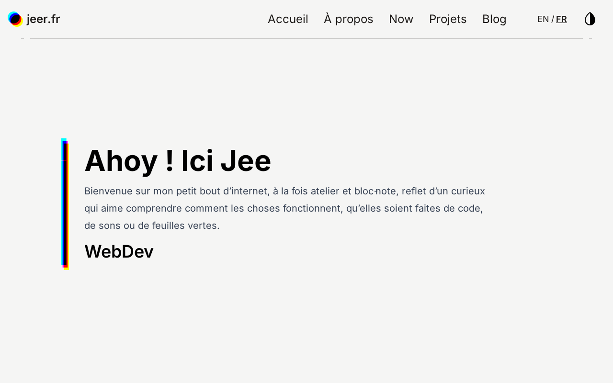The width and height of the screenshot is (613, 383).
Task: Click the "Ahoy ! Ici Jee" heading
Action: click(x=178, y=161)
